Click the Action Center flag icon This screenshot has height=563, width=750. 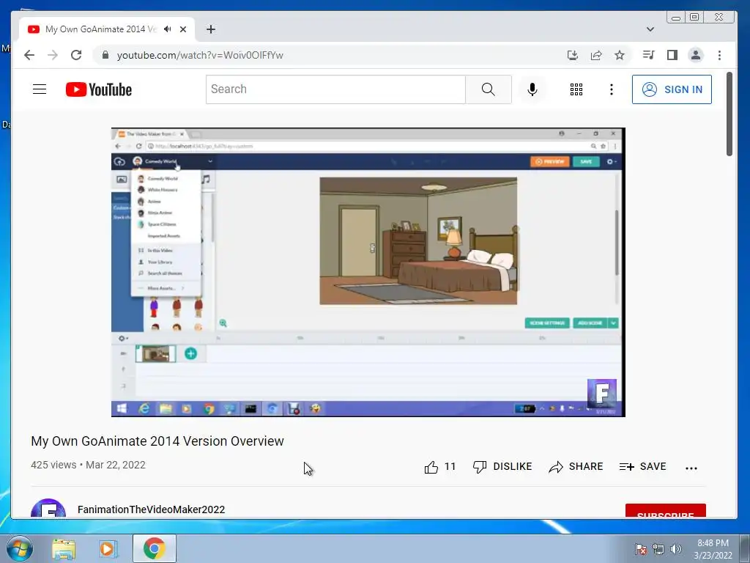tap(640, 549)
